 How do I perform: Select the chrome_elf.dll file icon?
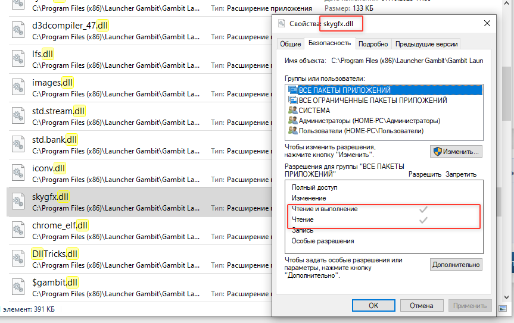click(x=18, y=230)
